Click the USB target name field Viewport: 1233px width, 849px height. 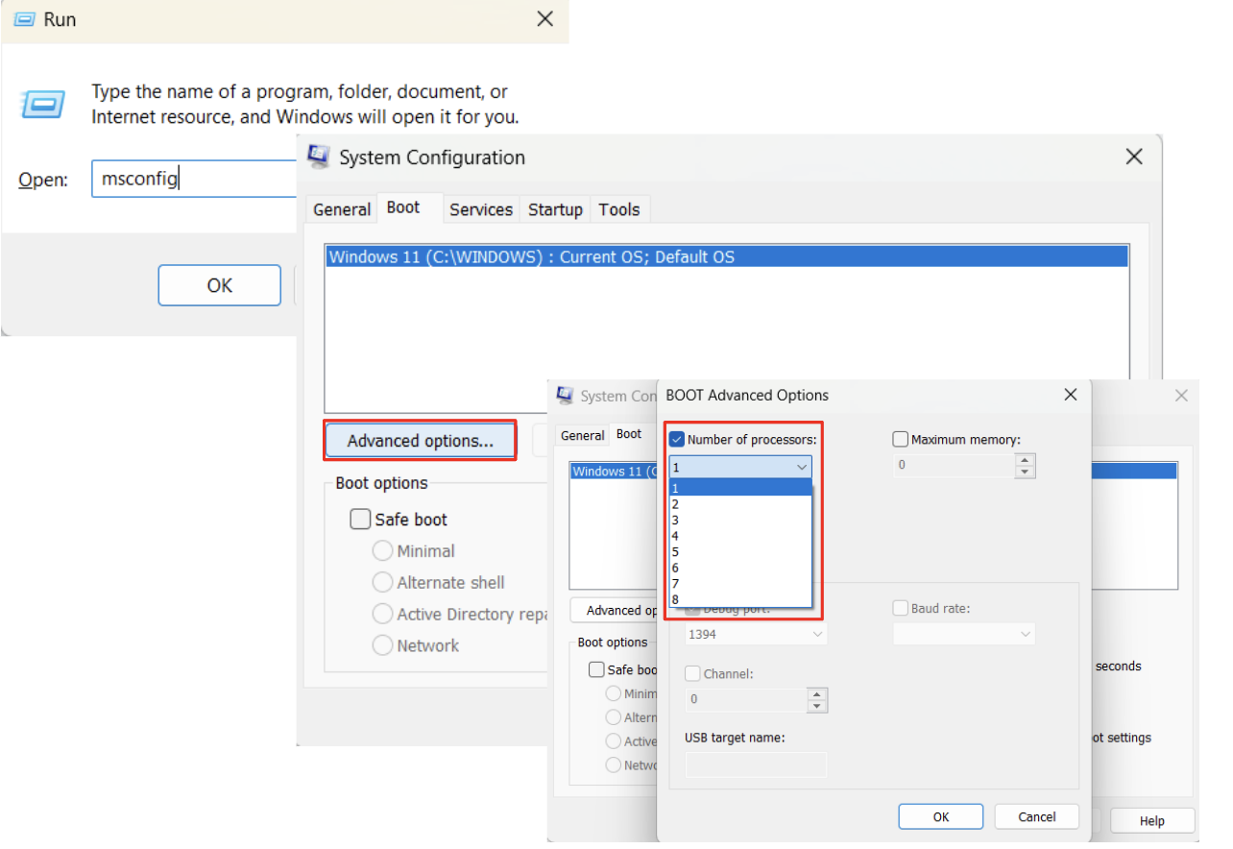pyautogui.click(x=756, y=764)
